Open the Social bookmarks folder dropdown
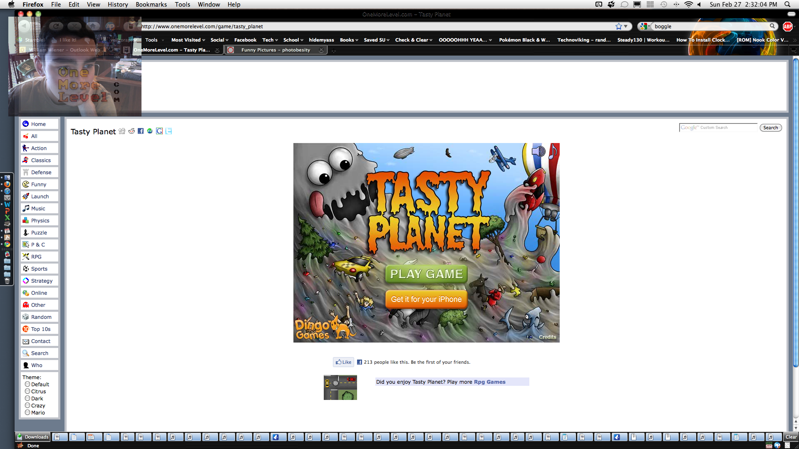The image size is (799, 449). pyautogui.click(x=219, y=40)
